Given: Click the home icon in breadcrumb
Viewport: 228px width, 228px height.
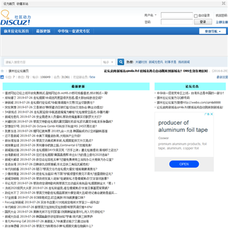Looking at the screenshot, I should coord(3,71).
